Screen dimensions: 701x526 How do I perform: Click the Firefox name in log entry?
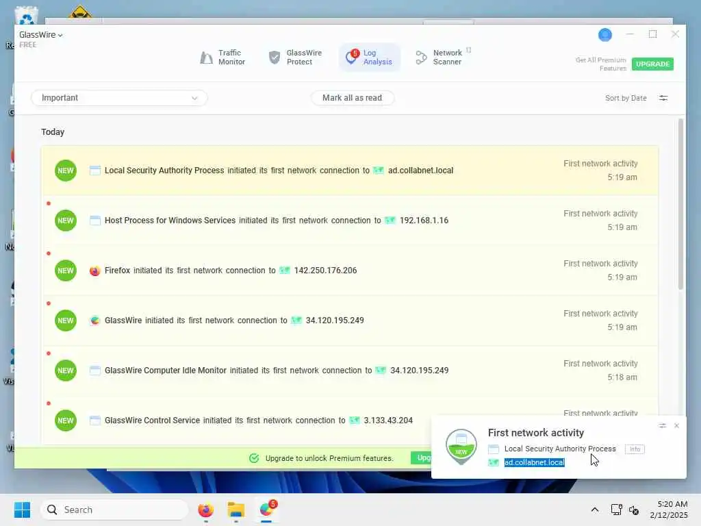click(x=117, y=271)
